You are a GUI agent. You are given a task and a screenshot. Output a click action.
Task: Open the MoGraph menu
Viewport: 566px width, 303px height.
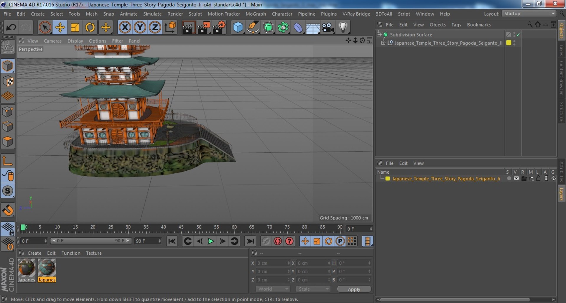[x=256, y=14]
